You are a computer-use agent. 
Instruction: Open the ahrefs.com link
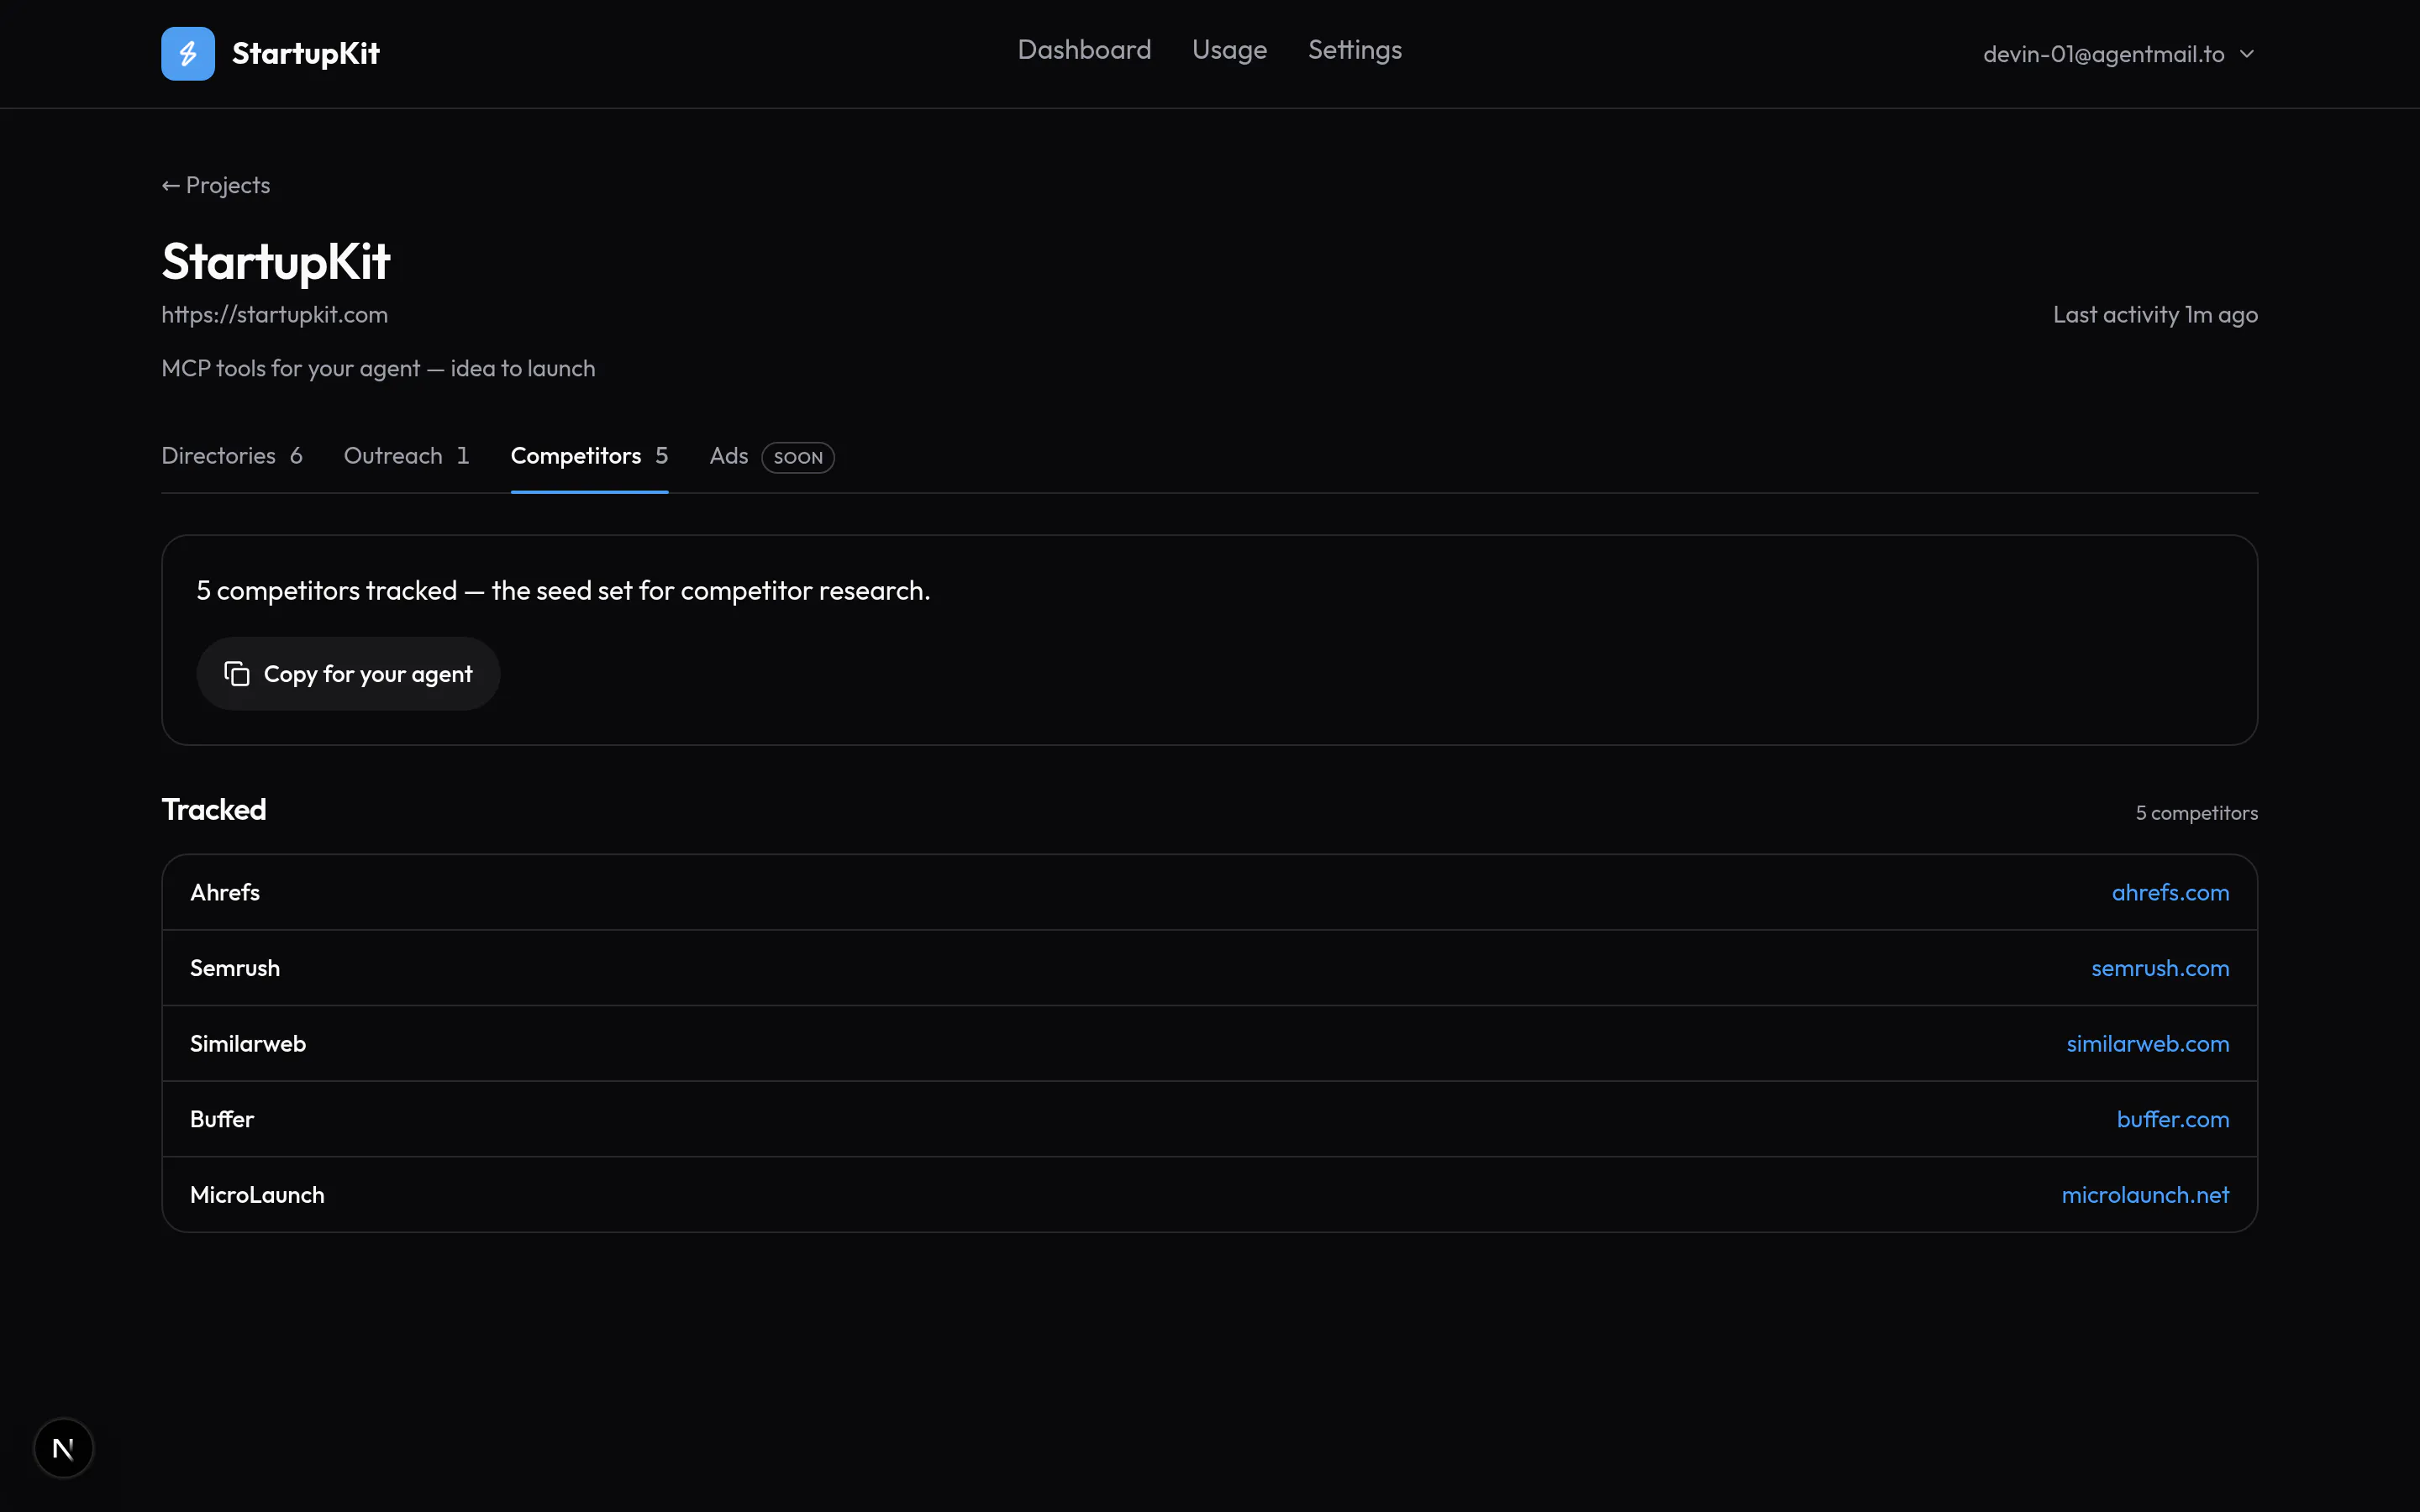coord(2170,892)
